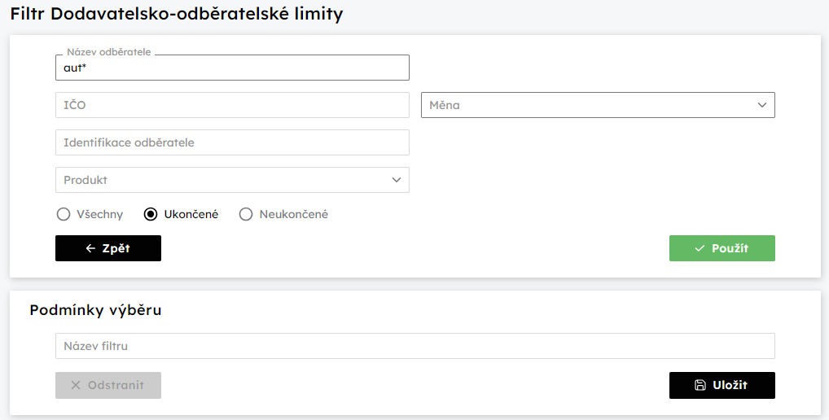The image size is (829, 420).
Task: Apply filter with the Použít button
Action: click(722, 248)
